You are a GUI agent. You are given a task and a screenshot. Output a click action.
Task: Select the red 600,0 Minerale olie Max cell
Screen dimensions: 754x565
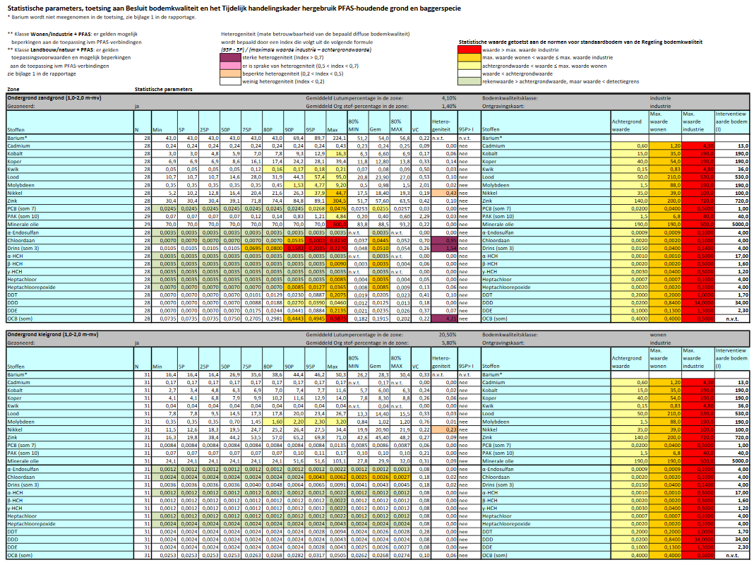(x=336, y=224)
